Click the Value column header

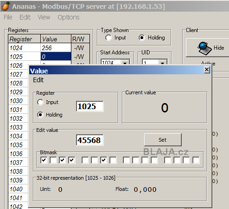(x=56, y=39)
